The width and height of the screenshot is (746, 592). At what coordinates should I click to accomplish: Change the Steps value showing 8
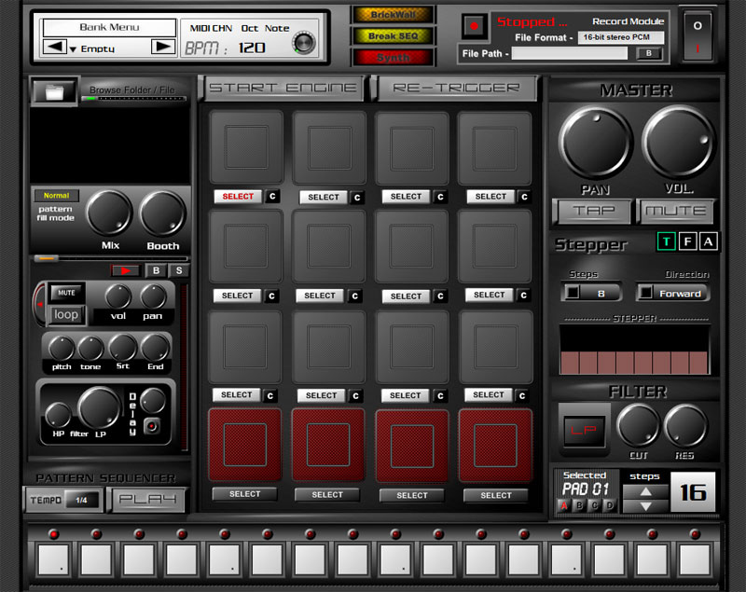point(593,293)
